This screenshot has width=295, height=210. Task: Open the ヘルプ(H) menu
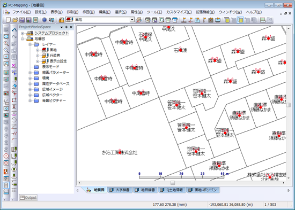[254, 12]
